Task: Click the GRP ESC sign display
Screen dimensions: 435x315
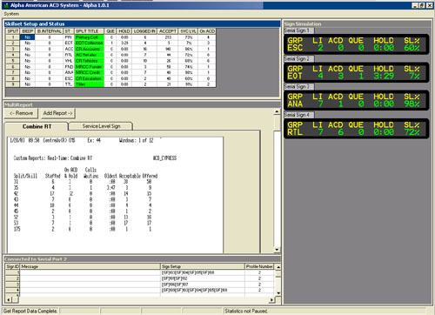Action: click(x=357, y=44)
